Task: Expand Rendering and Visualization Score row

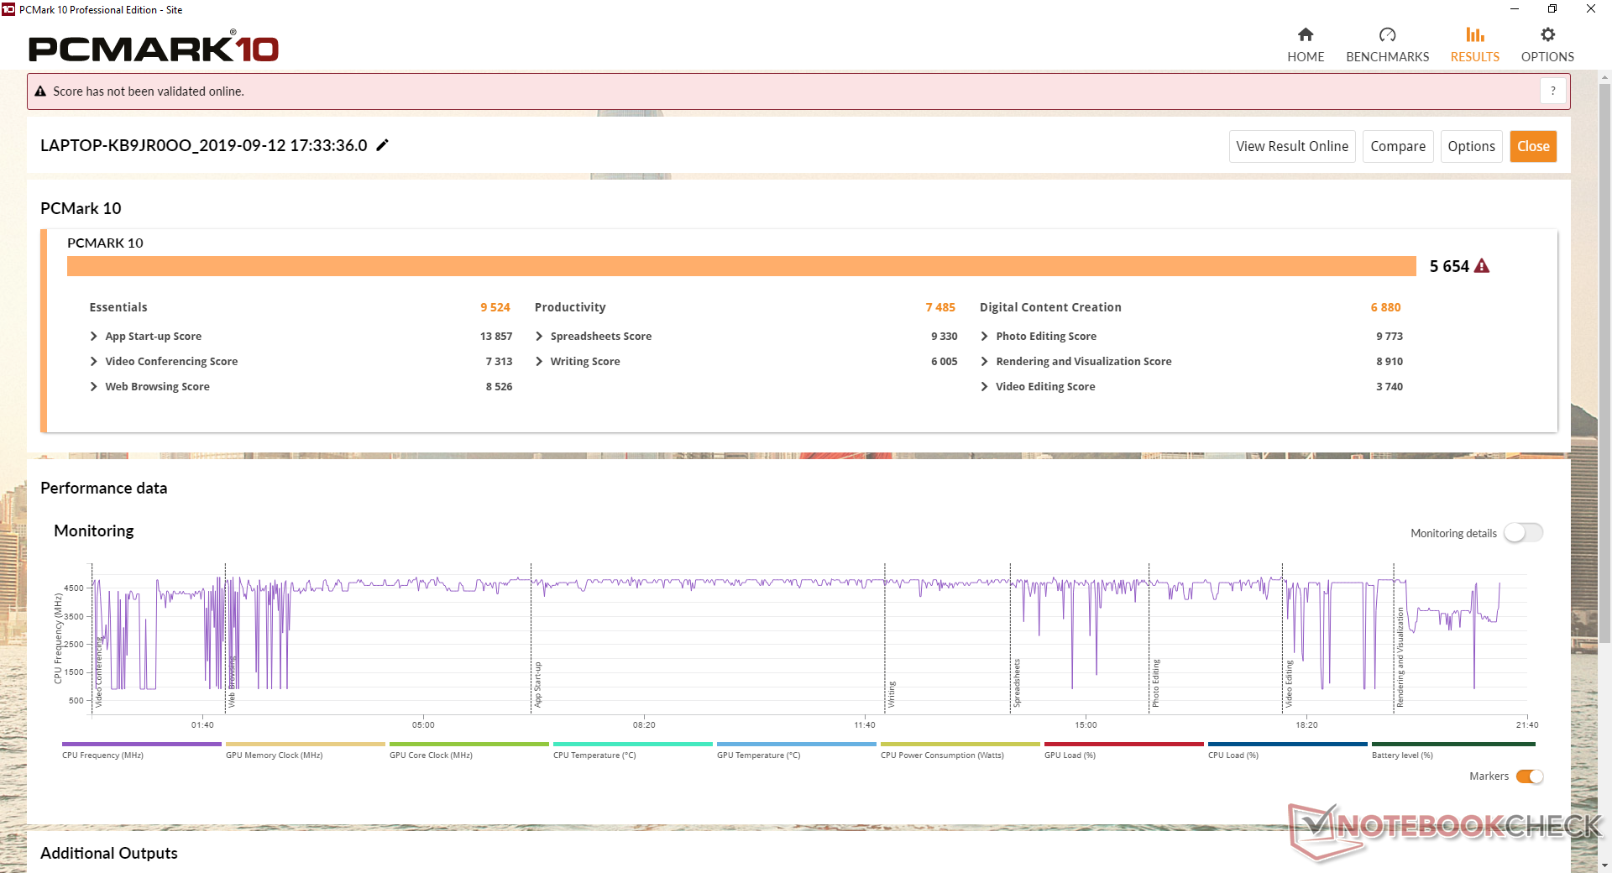Action: [x=984, y=361]
